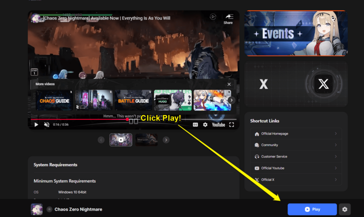The width and height of the screenshot is (364, 217).
Task: Open the fire character video thumbnail
Action: (212, 100)
